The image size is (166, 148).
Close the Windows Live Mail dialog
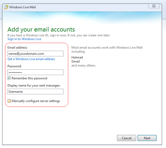click(154, 6)
